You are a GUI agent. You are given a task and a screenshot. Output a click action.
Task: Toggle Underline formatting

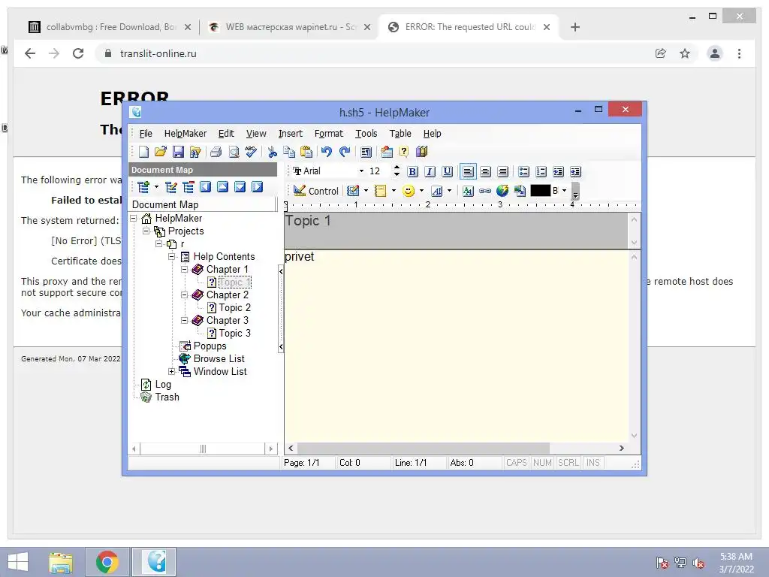click(448, 172)
